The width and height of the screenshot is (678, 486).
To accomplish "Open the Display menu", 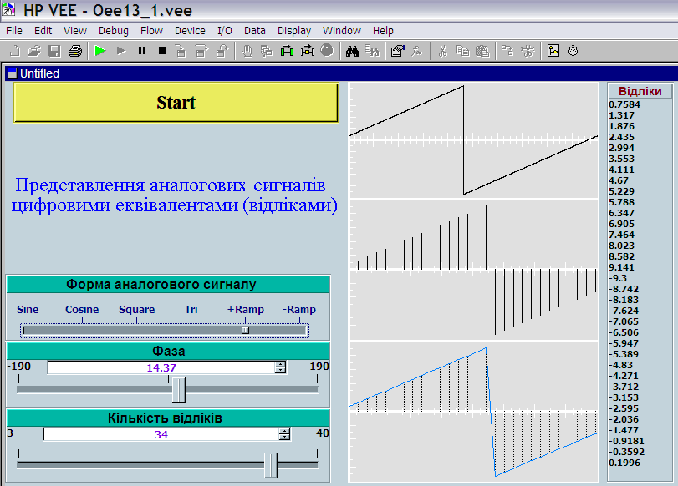I will click(294, 31).
